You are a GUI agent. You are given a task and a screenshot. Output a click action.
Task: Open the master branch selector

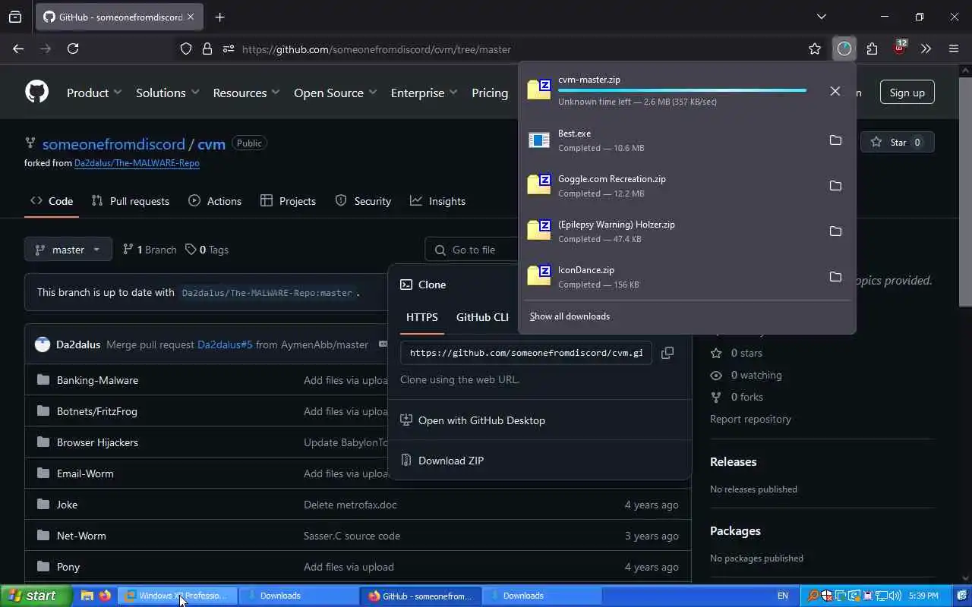[x=68, y=250]
